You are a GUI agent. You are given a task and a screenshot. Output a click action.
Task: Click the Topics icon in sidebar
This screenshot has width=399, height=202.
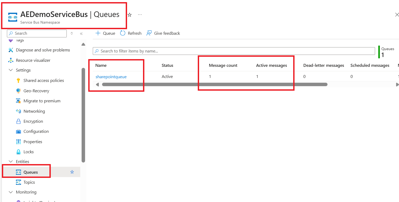[18, 182]
